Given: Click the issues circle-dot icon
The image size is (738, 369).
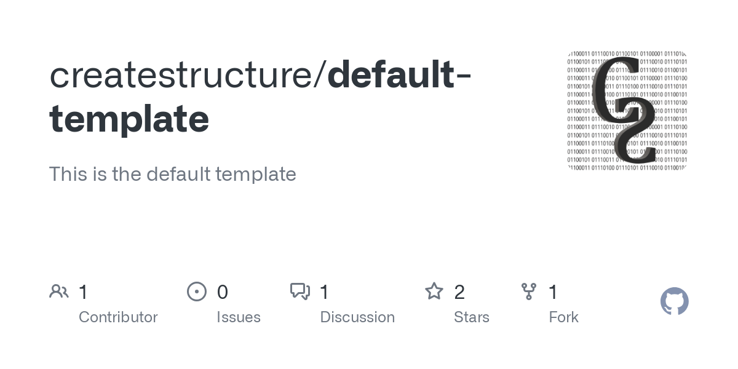Looking at the screenshot, I should pyautogui.click(x=197, y=292).
